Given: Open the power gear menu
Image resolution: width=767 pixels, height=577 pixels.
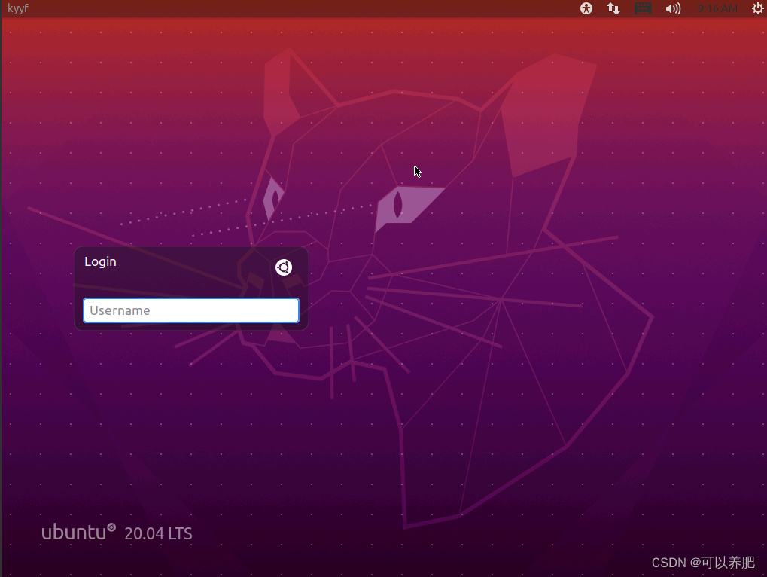Looking at the screenshot, I should point(757,8).
